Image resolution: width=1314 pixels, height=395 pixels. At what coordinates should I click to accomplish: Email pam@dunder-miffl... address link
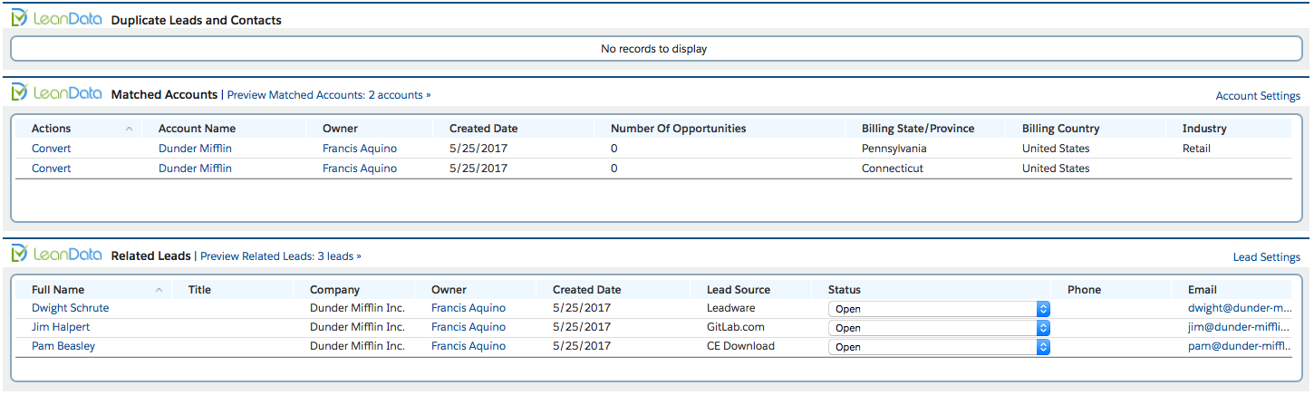tap(1240, 346)
